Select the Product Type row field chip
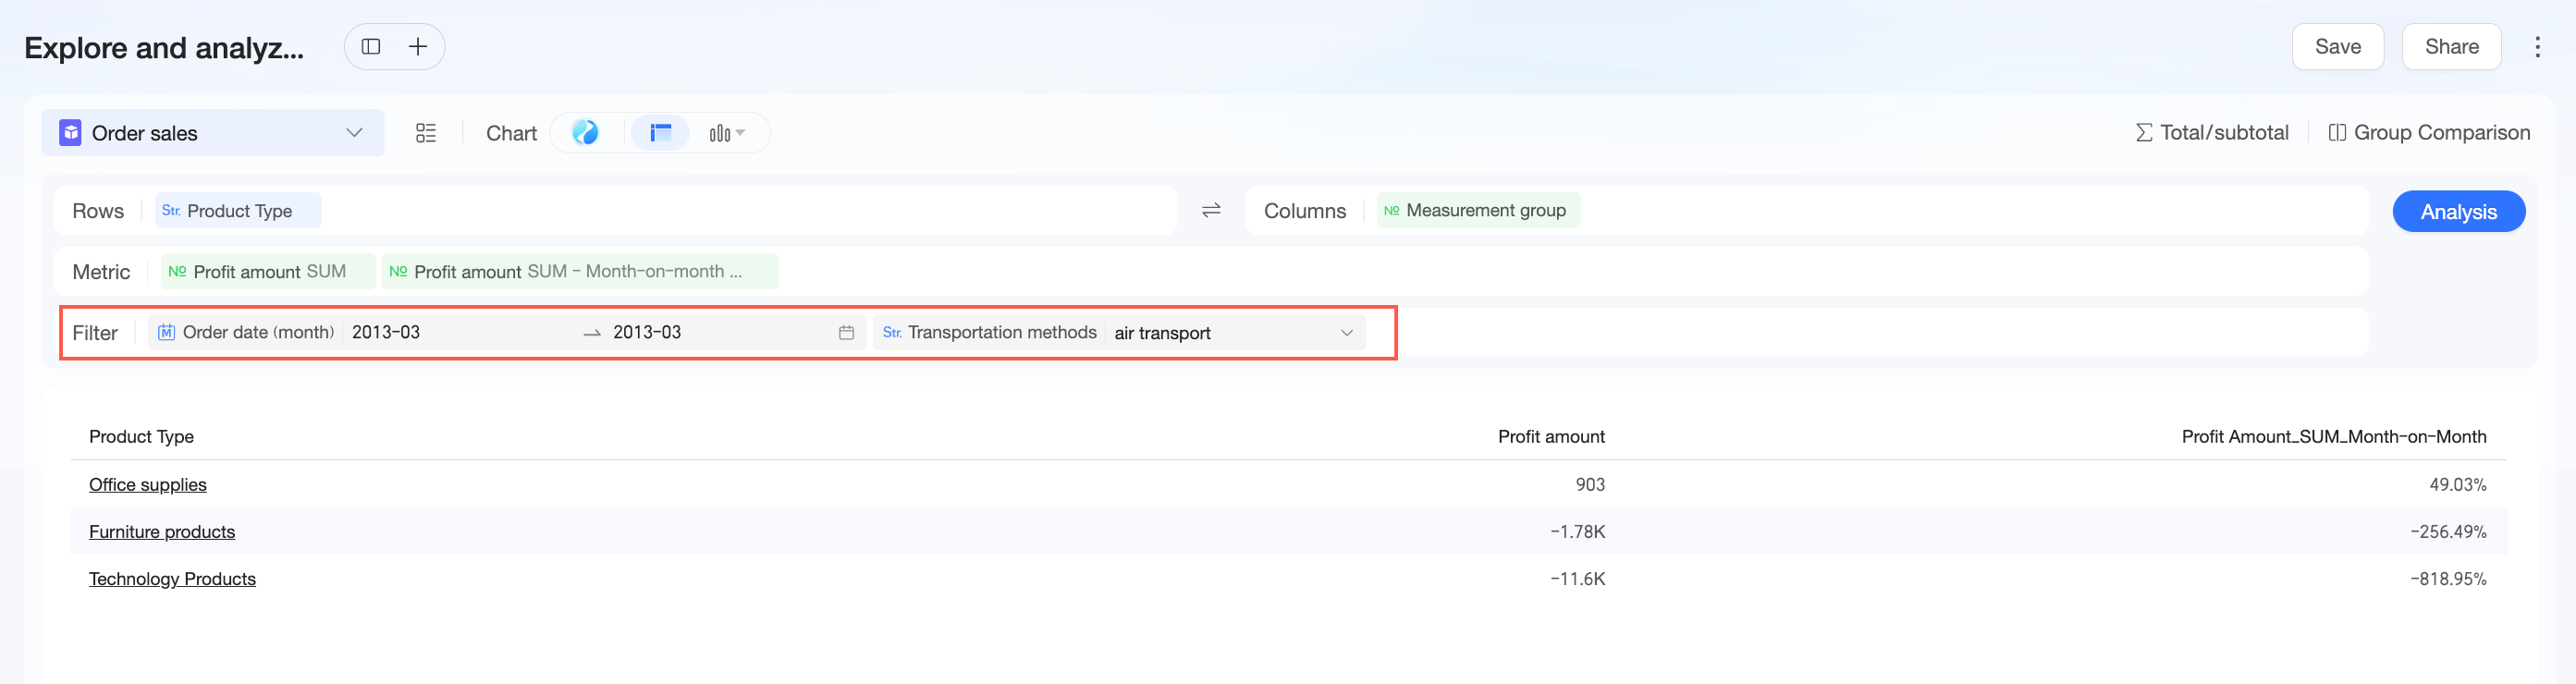Screen dimensions: 2576x684 pyautogui.click(x=238, y=211)
